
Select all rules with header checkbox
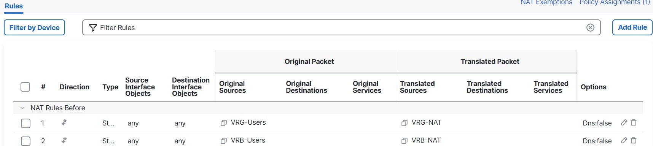[25, 87]
